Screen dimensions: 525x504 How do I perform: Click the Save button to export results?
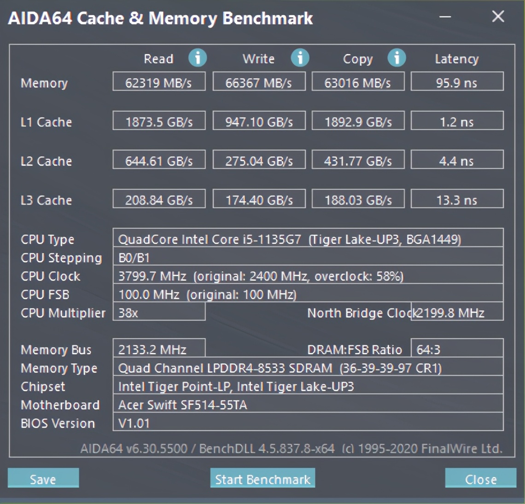pos(43,479)
